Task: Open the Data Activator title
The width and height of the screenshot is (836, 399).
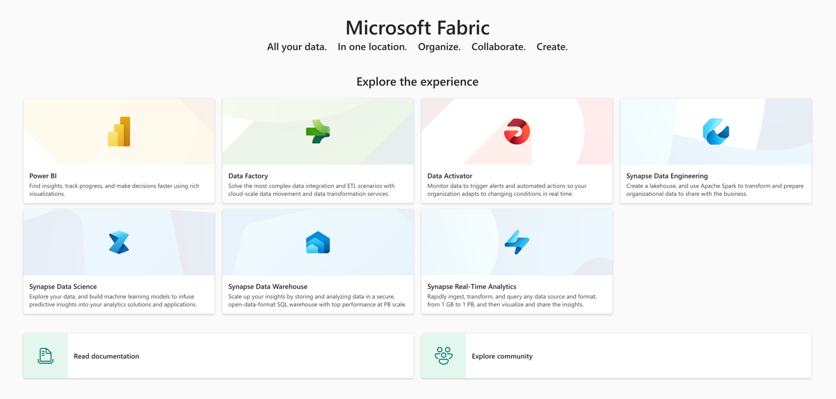Action: (449, 176)
